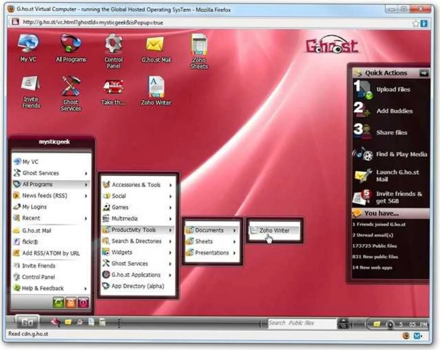The width and height of the screenshot is (440, 350).
Task: Expand the Games submenu
Action: point(138,207)
